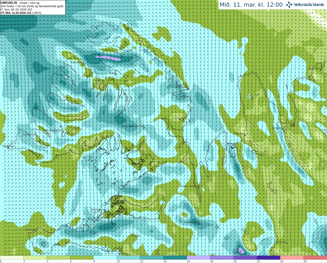Click the Reykir í Hrútafirði label
This screenshot has height=263, width=327.
click(x=189, y=186)
